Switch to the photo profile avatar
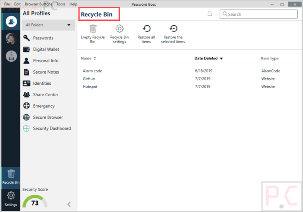 pyautogui.click(x=11, y=39)
